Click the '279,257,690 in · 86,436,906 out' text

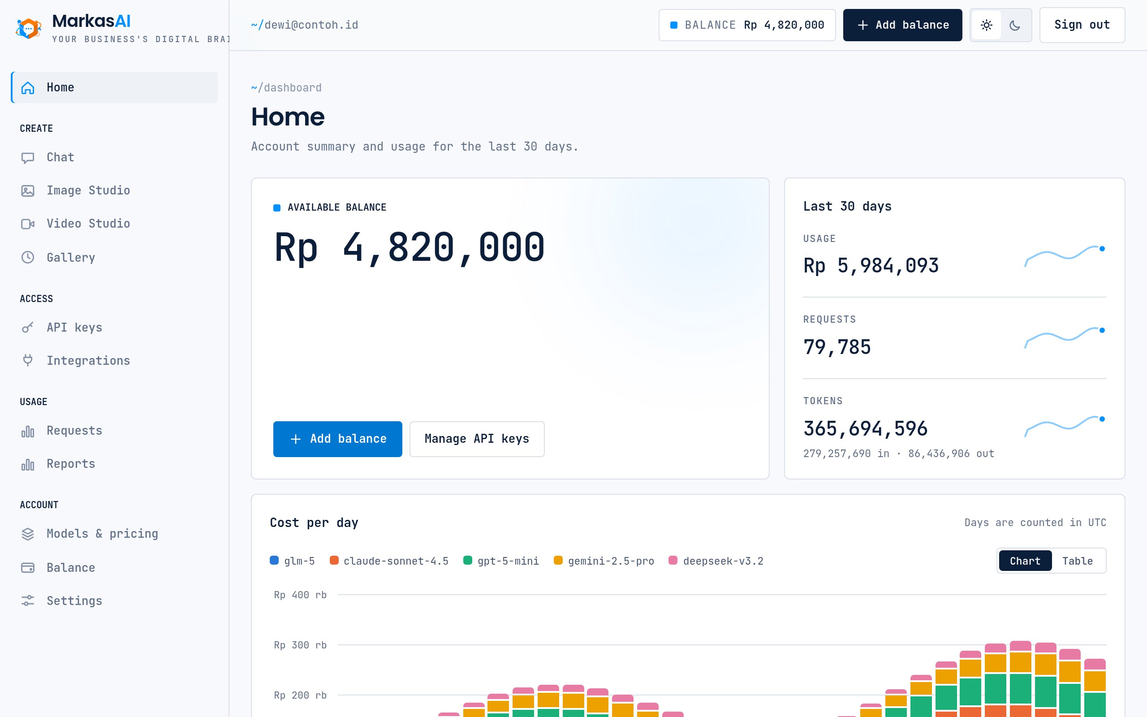(899, 454)
